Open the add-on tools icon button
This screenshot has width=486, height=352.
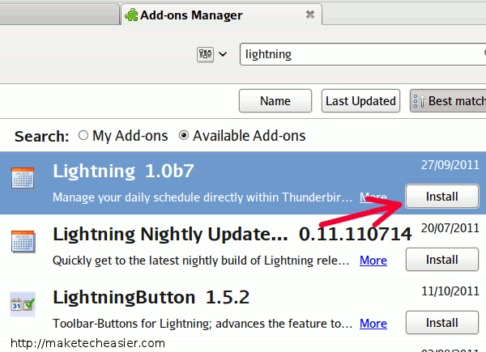point(205,54)
